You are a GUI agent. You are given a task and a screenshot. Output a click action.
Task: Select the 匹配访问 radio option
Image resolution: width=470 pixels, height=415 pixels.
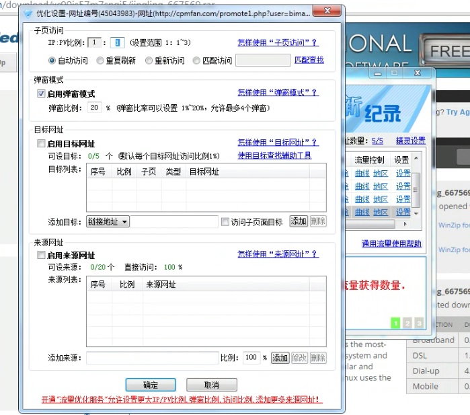[x=196, y=61]
